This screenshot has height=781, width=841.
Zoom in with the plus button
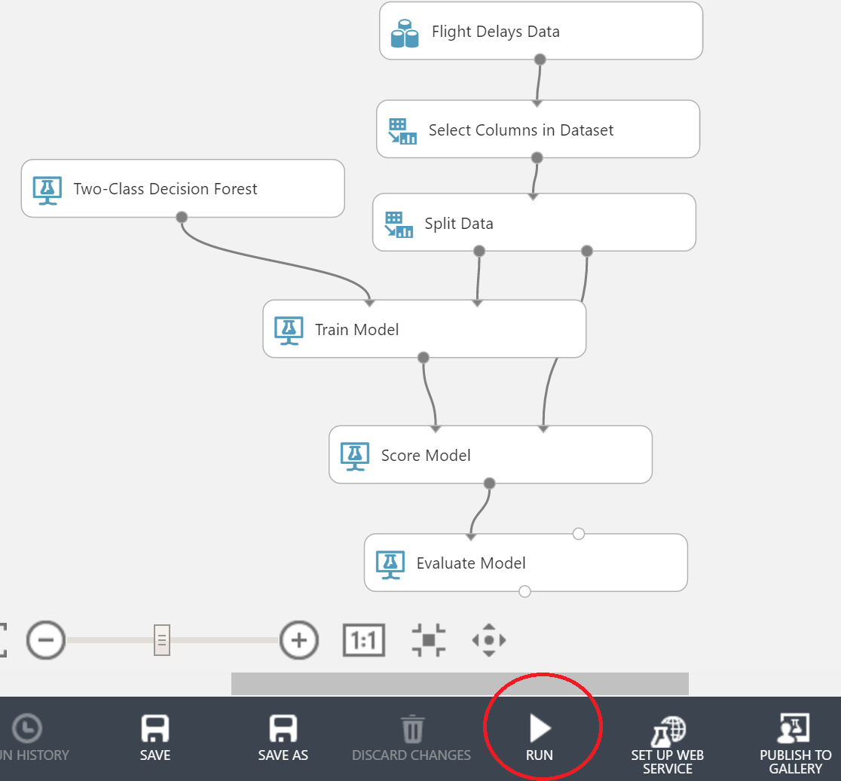[x=299, y=640]
